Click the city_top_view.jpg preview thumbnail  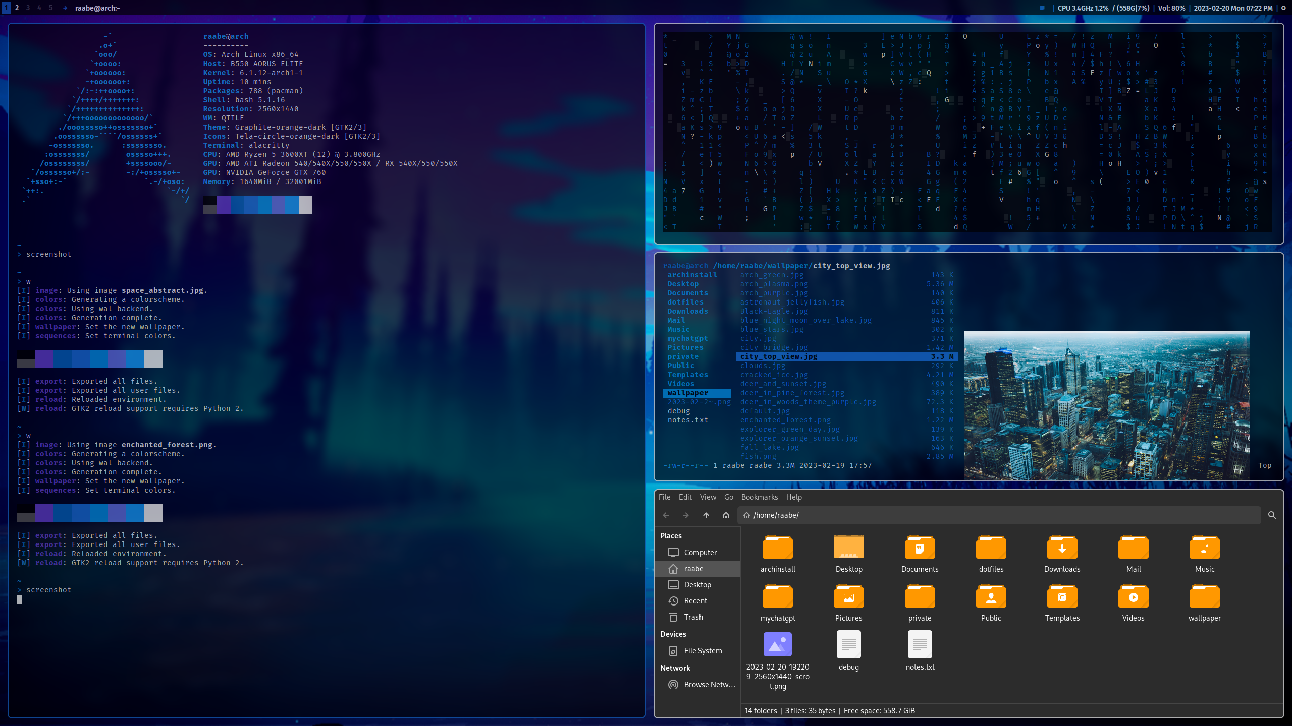point(1107,405)
